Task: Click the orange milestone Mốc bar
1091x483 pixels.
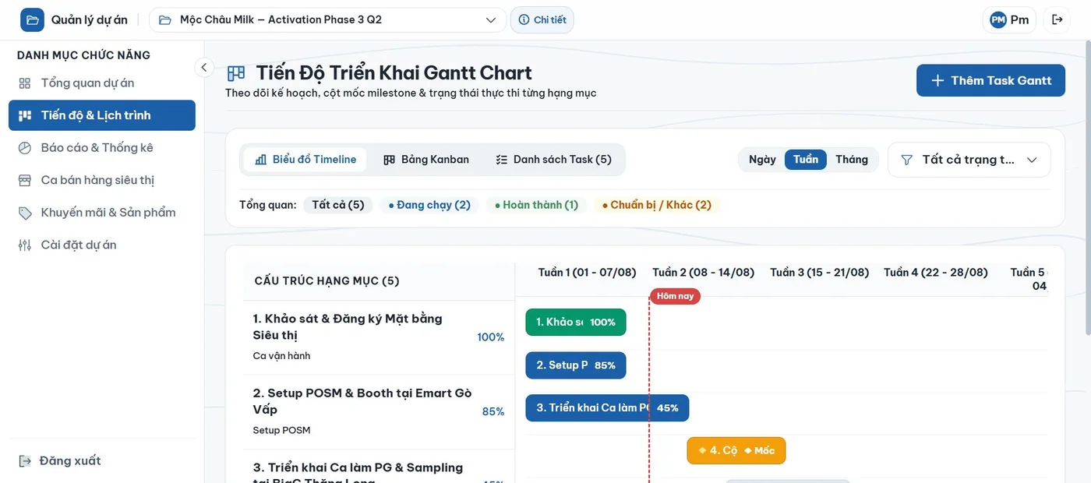Action: tap(736, 451)
